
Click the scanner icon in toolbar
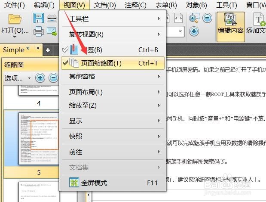pos(52,18)
